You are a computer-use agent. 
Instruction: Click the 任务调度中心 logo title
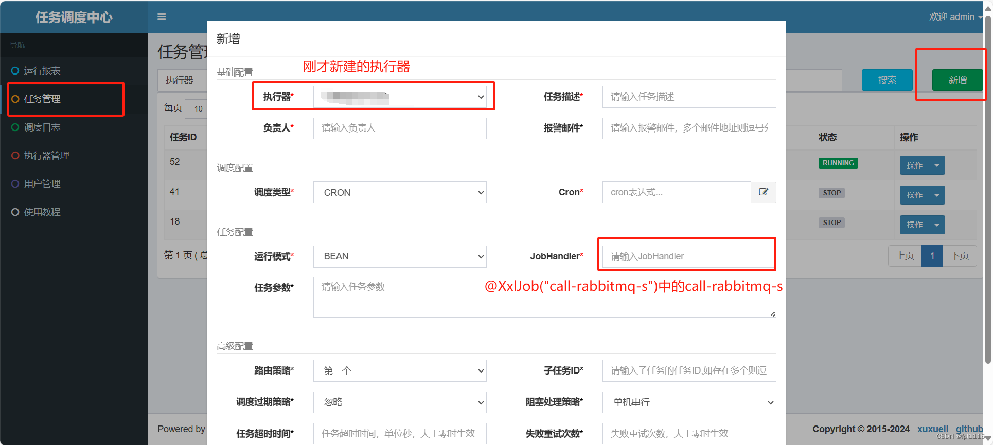click(x=74, y=17)
